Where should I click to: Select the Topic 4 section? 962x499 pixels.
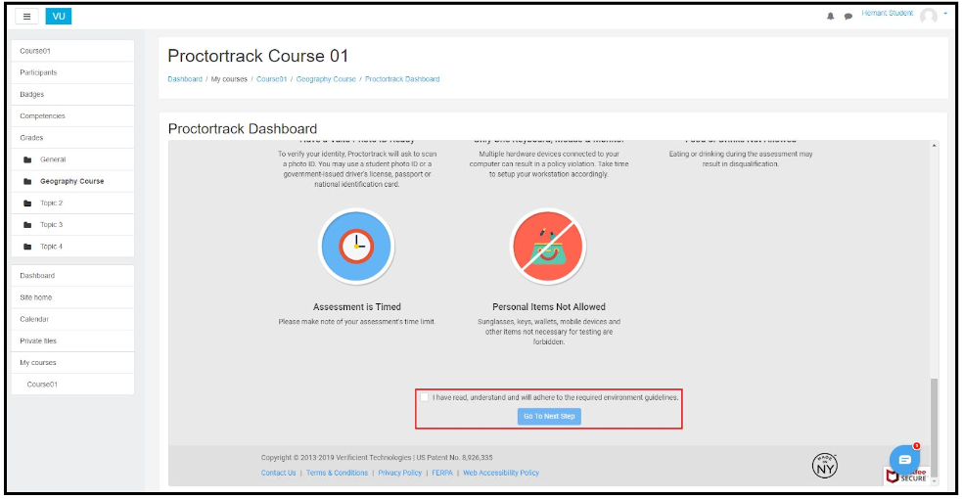tap(72, 247)
